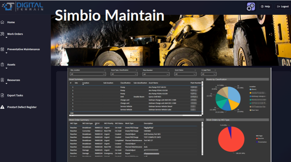The height and width of the screenshot is (162, 291).
Task: Click the Preventative Maintenance calendar icon
Action: [x=2, y=49]
